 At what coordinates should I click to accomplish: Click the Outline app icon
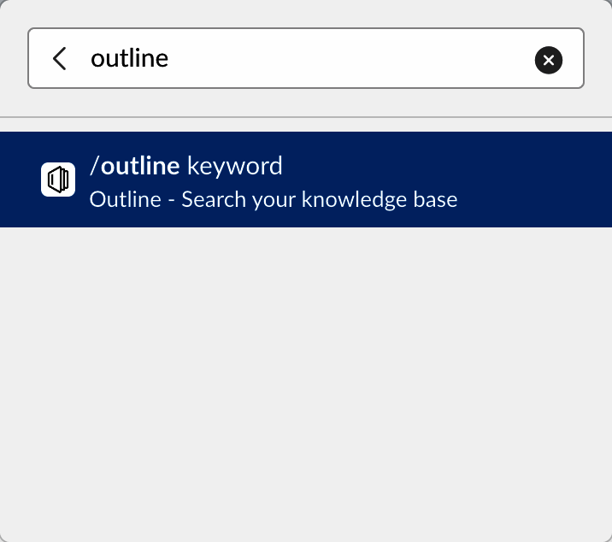coord(58,180)
